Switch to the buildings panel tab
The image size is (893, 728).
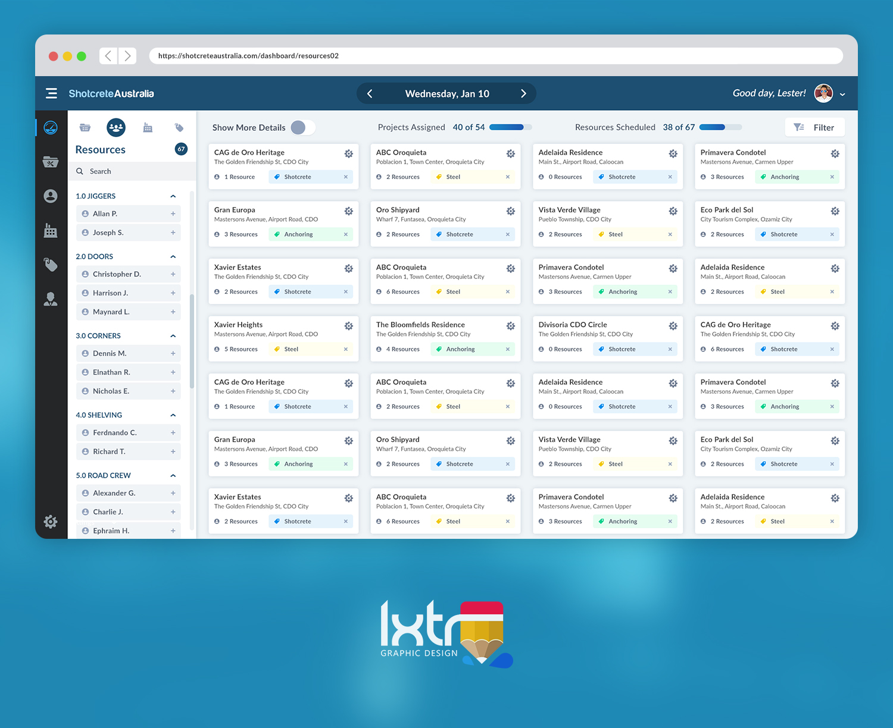click(x=148, y=127)
